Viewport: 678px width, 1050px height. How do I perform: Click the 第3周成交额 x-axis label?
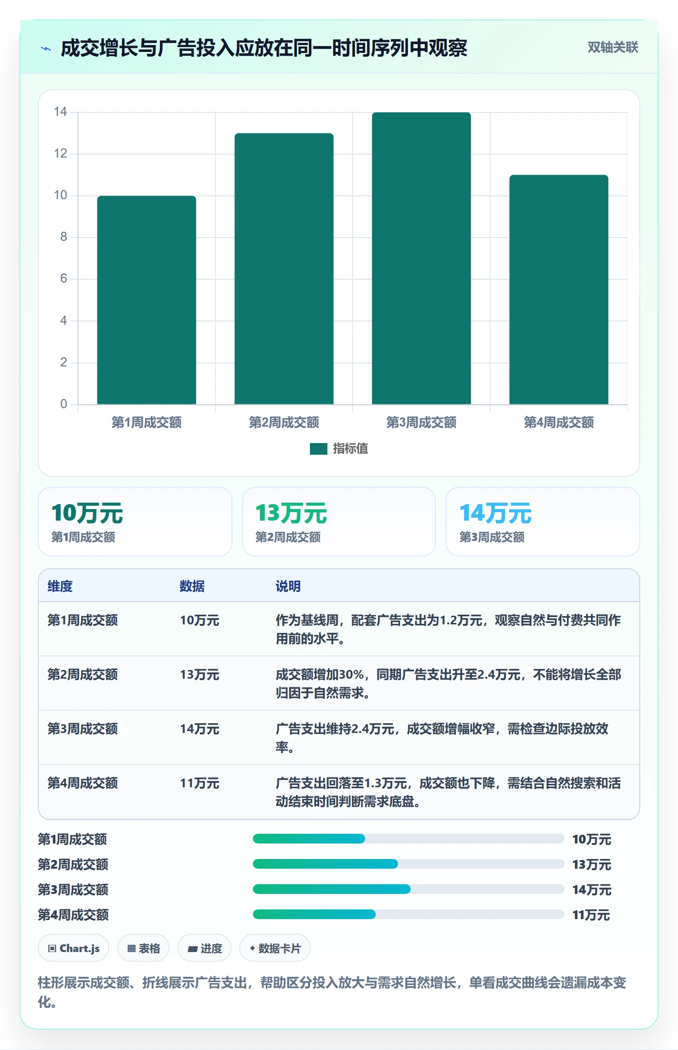click(x=421, y=422)
